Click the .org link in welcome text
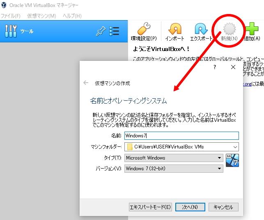The width and height of the screenshot is (264, 220). pos(247,83)
